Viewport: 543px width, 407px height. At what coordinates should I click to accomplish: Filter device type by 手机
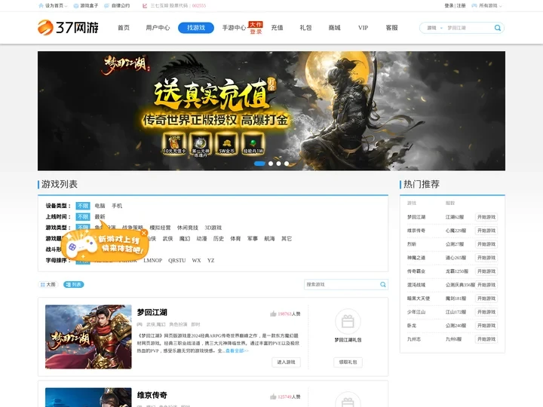pyautogui.click(x=117, y=206)
